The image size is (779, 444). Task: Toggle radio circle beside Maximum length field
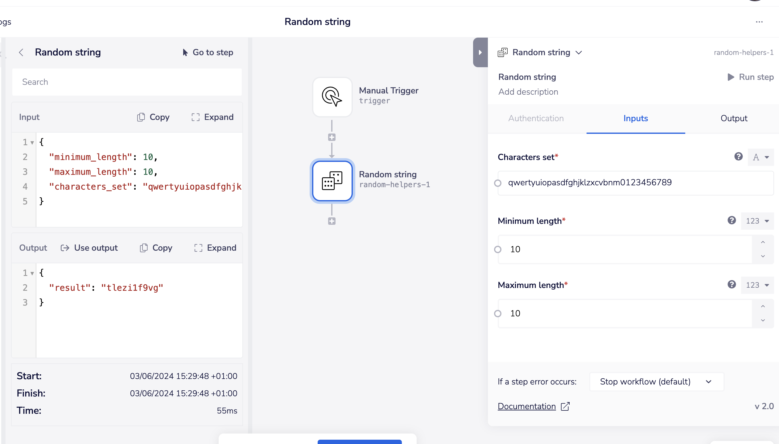[497, 314]
